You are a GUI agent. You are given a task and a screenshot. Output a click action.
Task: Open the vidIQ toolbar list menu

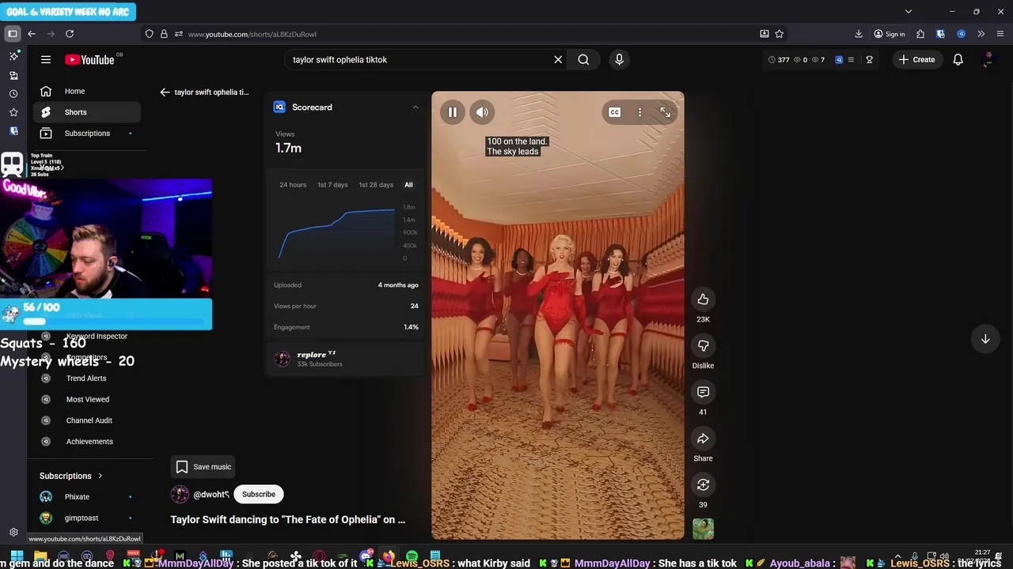click(x=851, y=59)
